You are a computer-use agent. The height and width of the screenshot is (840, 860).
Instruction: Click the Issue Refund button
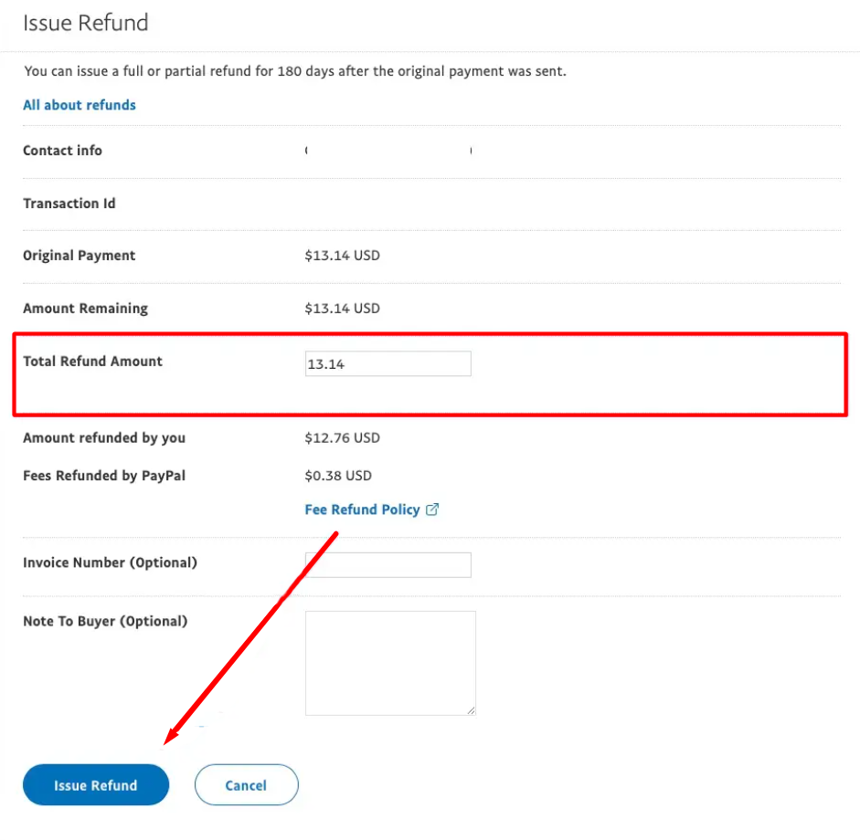click(x=96, y=784)
